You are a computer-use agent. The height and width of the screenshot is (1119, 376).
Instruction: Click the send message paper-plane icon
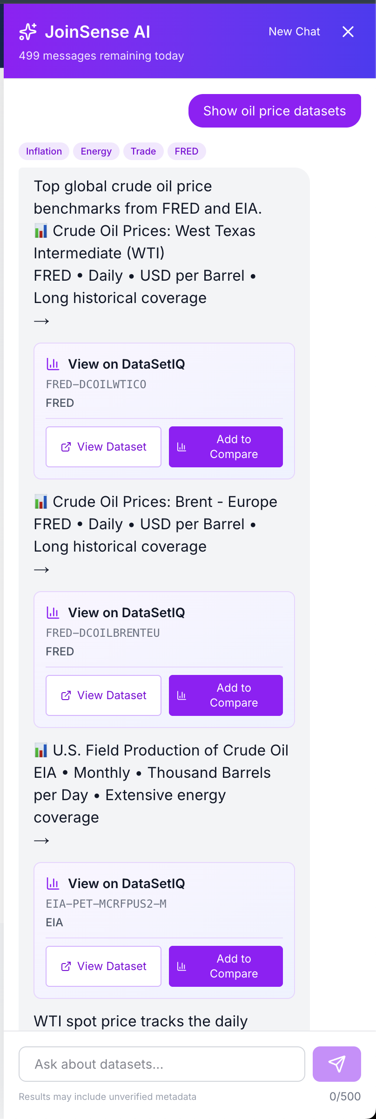[336, 1064]
